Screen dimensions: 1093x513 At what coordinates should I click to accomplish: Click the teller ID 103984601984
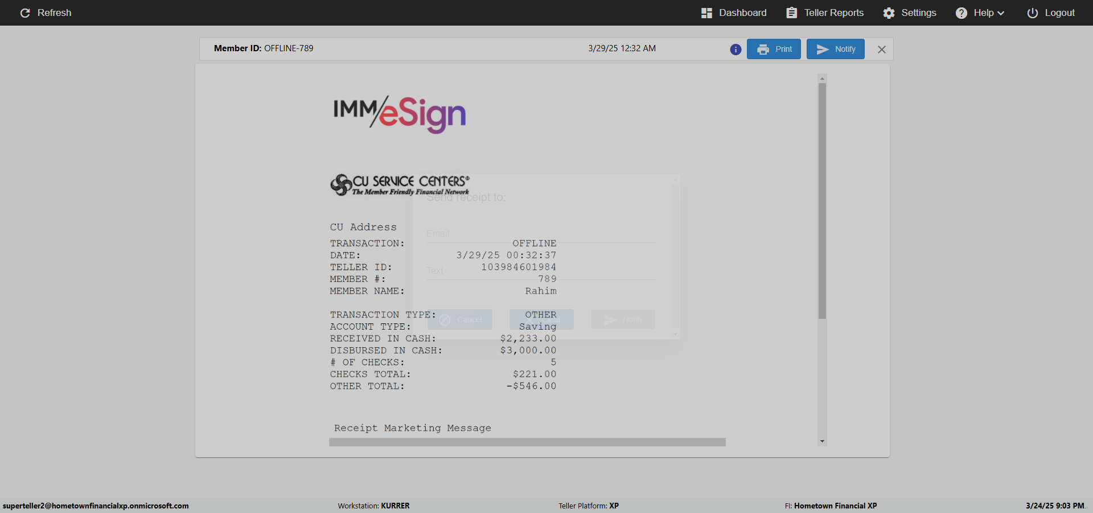(x=519, y=267)
